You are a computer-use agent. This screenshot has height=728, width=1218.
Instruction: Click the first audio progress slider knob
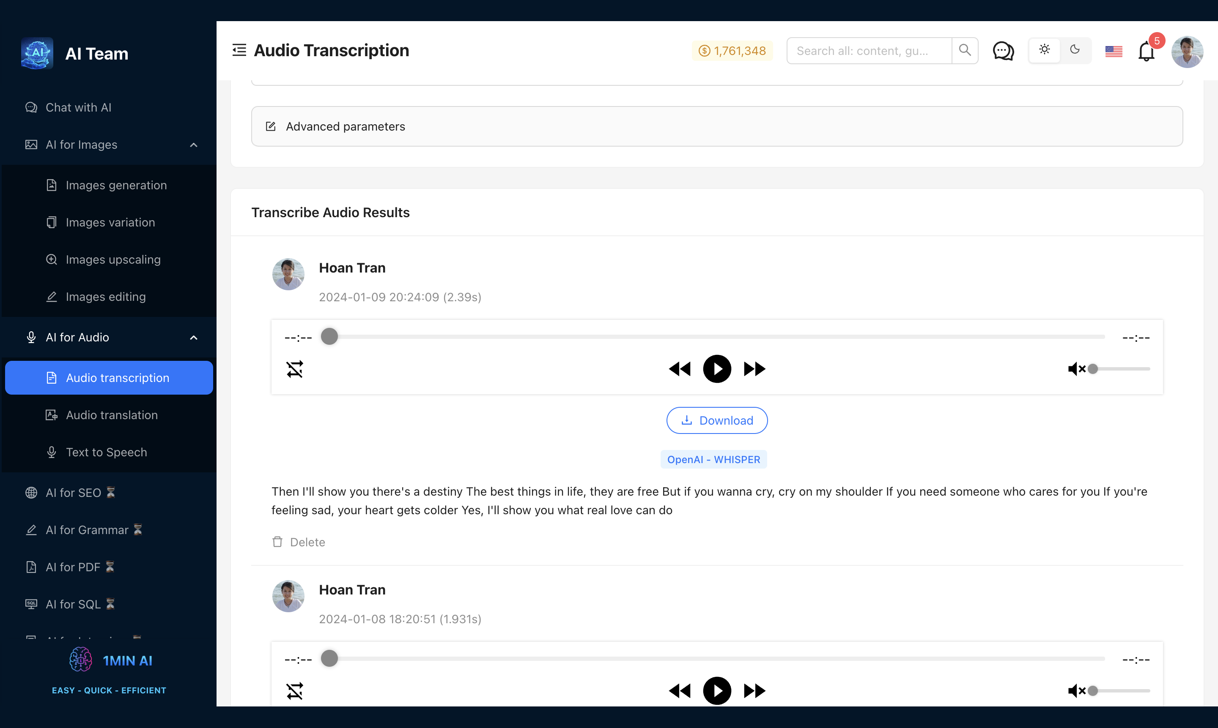tap(329, 336)
